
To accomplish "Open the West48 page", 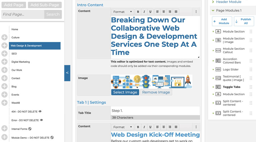I will pyautogui.click(x=16, y=103).
